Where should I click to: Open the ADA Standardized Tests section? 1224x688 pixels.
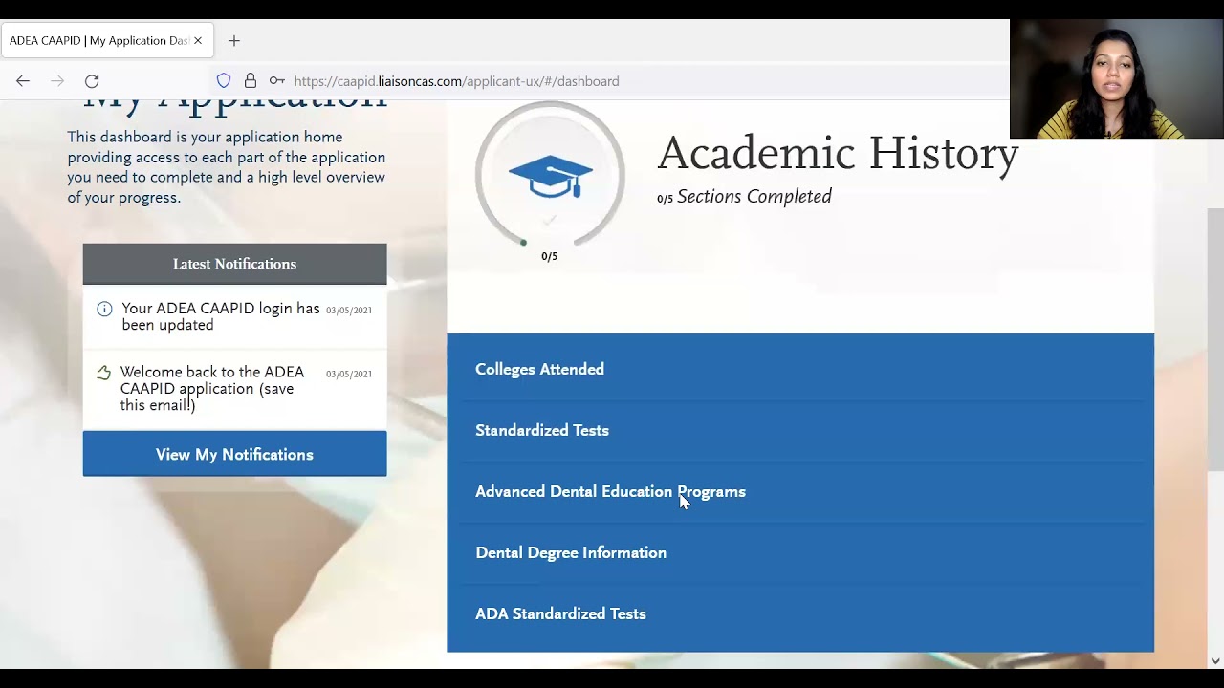pyautogui.click(x=800, y=613)
